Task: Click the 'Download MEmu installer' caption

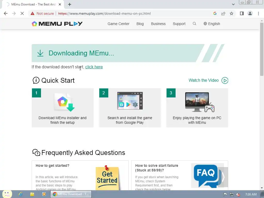Action: (62, 120)
